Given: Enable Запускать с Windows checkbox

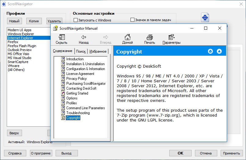Looking at the screenshot, I should pyautogui.click(x=75, y=20).
